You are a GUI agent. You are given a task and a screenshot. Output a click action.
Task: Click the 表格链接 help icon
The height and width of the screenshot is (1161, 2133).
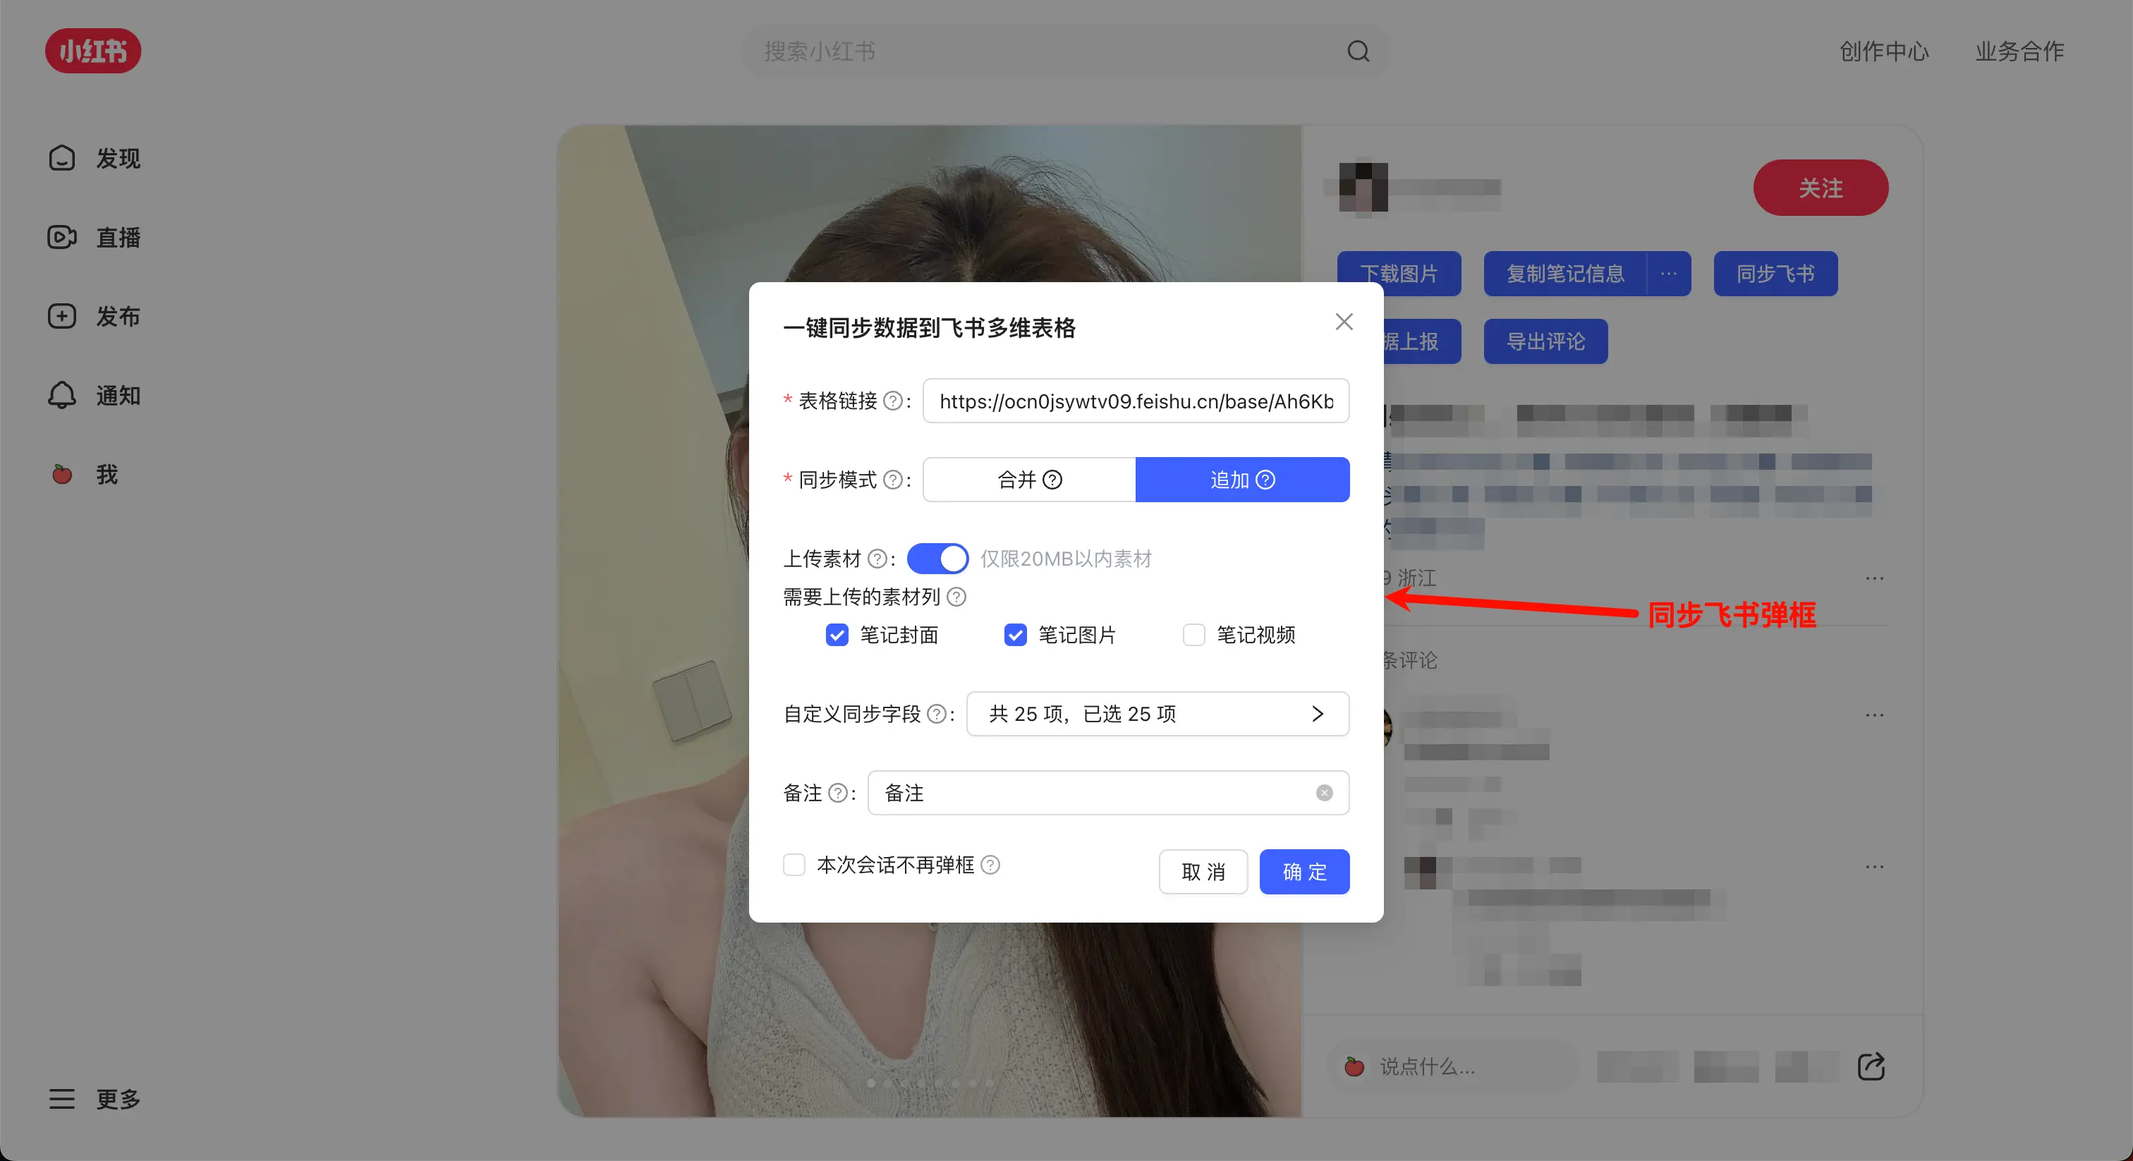tap(892, 401)
